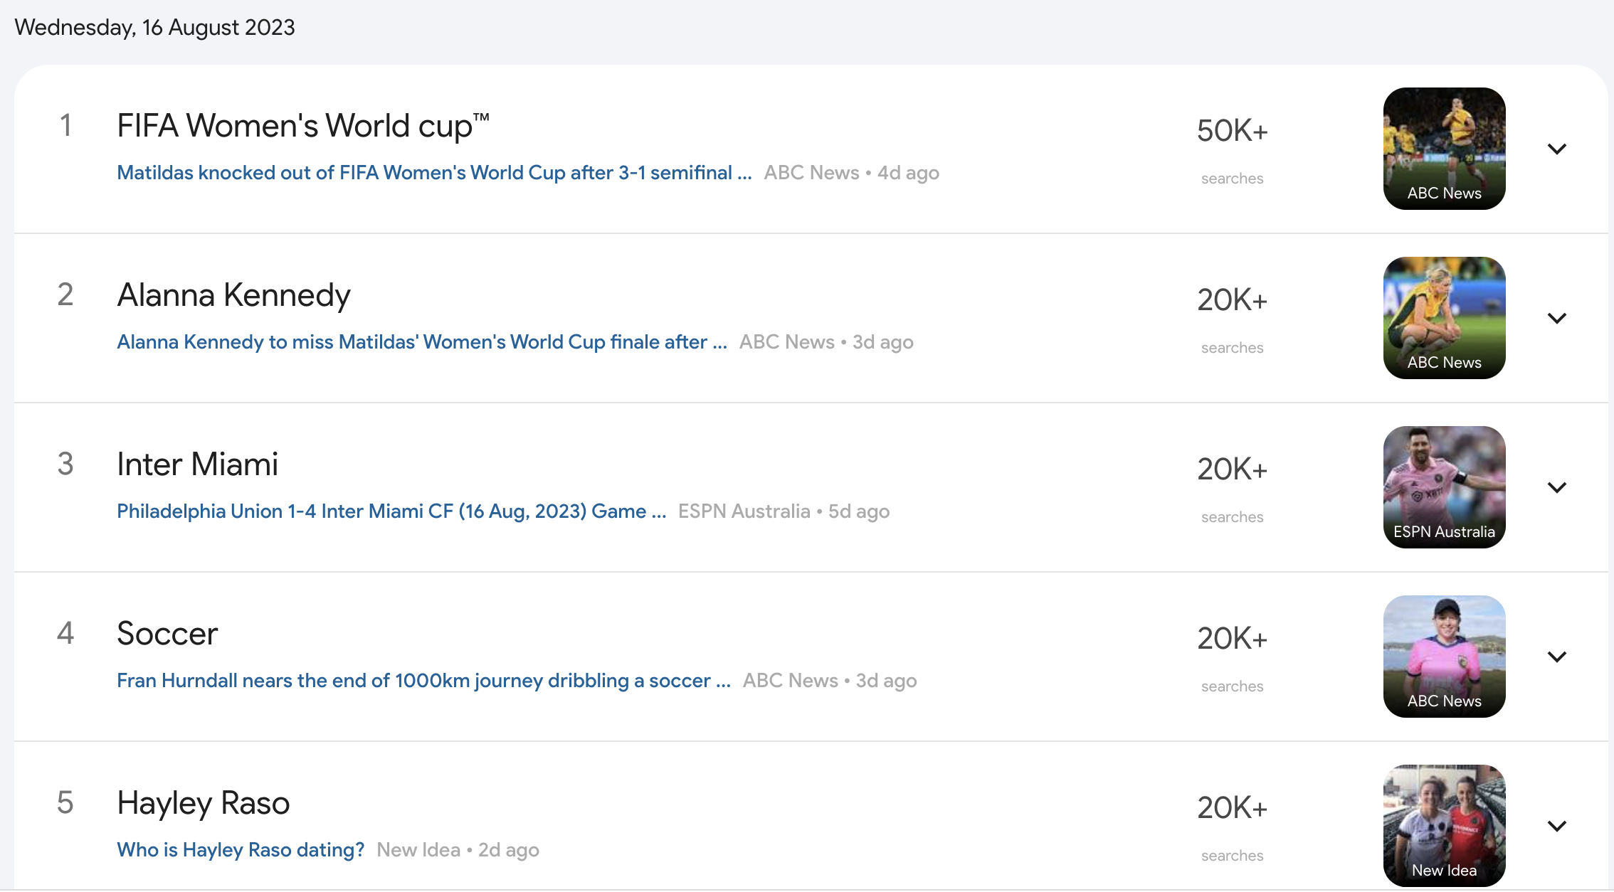This screenshot has width=1614, height=892.
Task: Open 'Who is Hayley Raso dating?' link
Action: tap(241, 850)
